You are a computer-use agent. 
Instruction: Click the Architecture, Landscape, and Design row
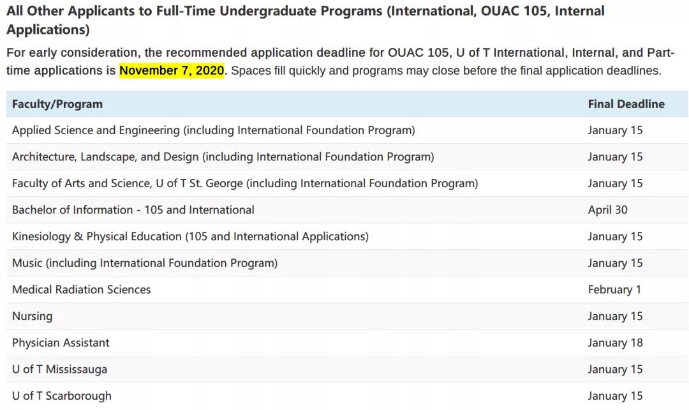point(347,156)
